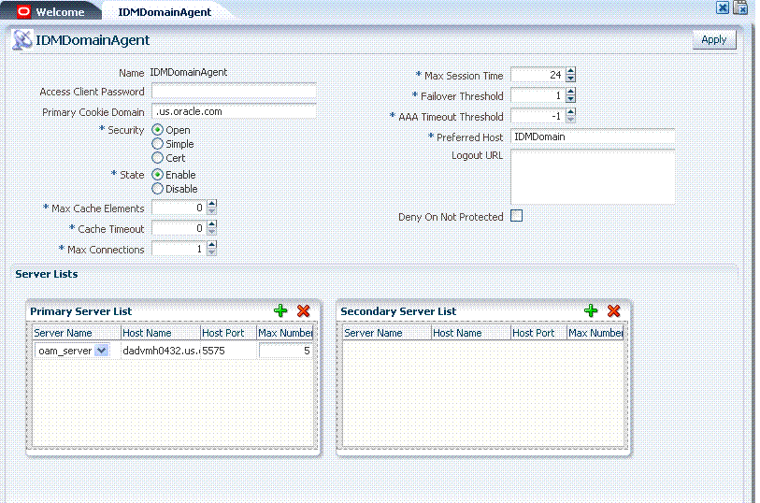Select the dadvmh0432.us host name cell
760x503 pixels.
(161, 351)
